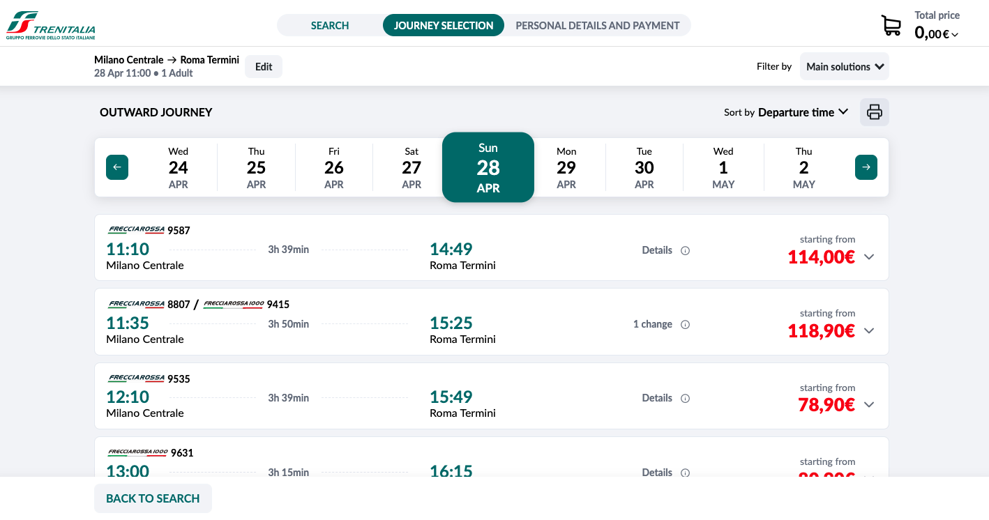Click the print results icon
The height and width of the screenshot is (520, 989).
pyautogui.click(x=874, y=112)
